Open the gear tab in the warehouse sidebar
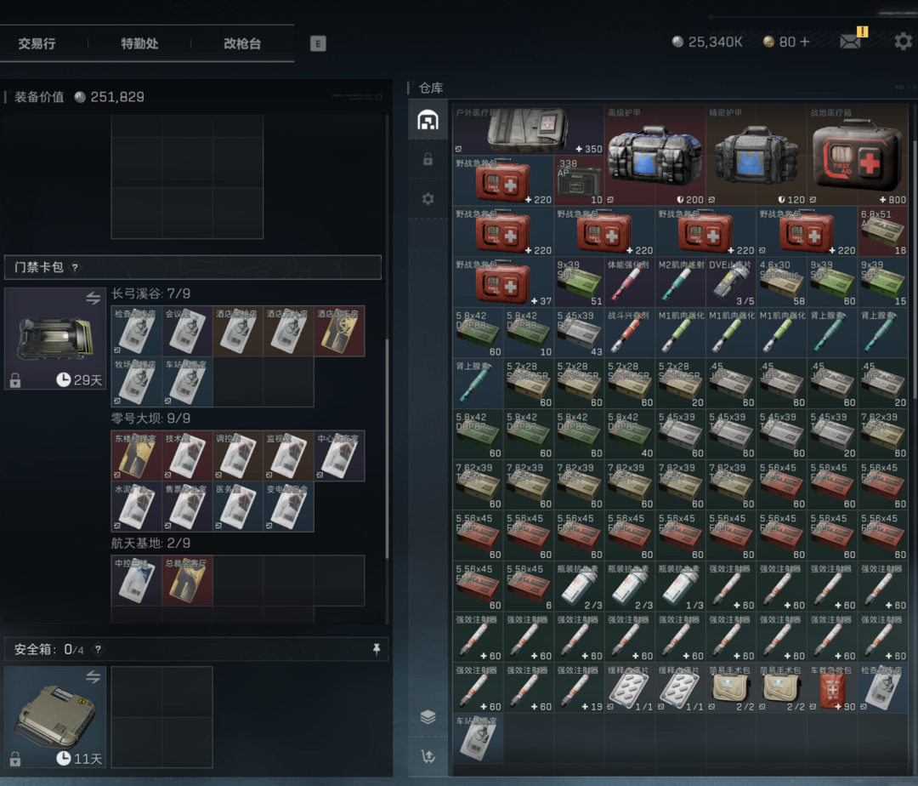Screen dimensions: 918x786 tap(428, 199)
